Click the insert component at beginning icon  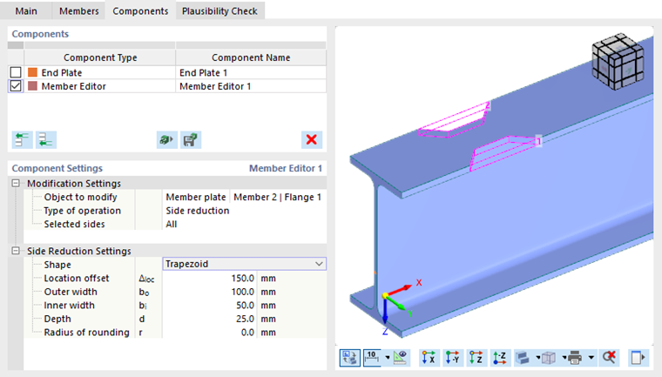pyautogui.click(x=22, y=139)
